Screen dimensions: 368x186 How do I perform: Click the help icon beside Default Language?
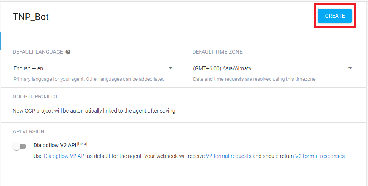pos(68,52)
